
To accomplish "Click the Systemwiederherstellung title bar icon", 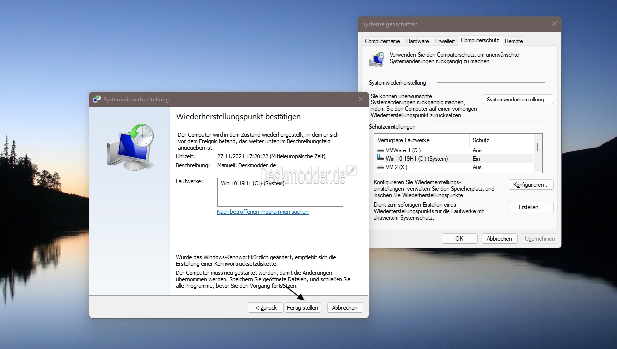I will tap(97, 99).
